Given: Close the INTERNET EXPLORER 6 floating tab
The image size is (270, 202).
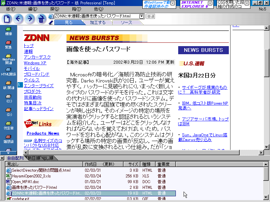Looking at the screenshot, I should 210,3.
